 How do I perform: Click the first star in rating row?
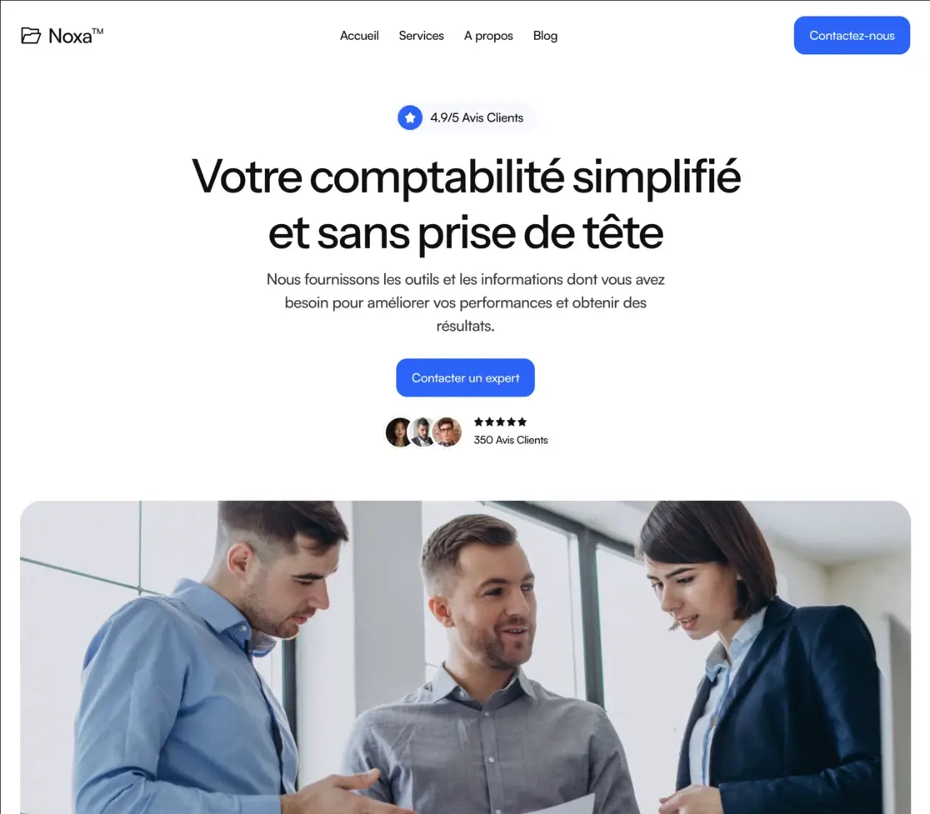[x=478, y=422]
